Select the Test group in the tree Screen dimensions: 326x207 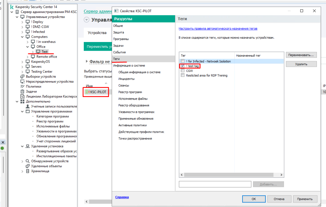(x=45, y=52)
